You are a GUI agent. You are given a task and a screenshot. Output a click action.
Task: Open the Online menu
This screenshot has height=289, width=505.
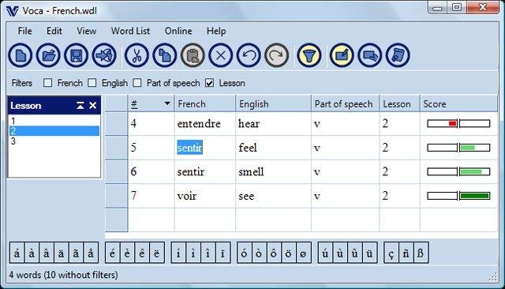(178, 31)
